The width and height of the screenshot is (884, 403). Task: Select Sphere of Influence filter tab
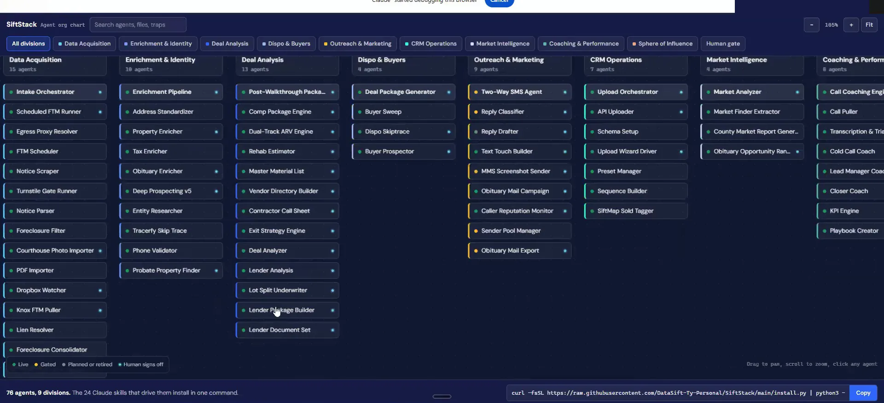[663, 44]
